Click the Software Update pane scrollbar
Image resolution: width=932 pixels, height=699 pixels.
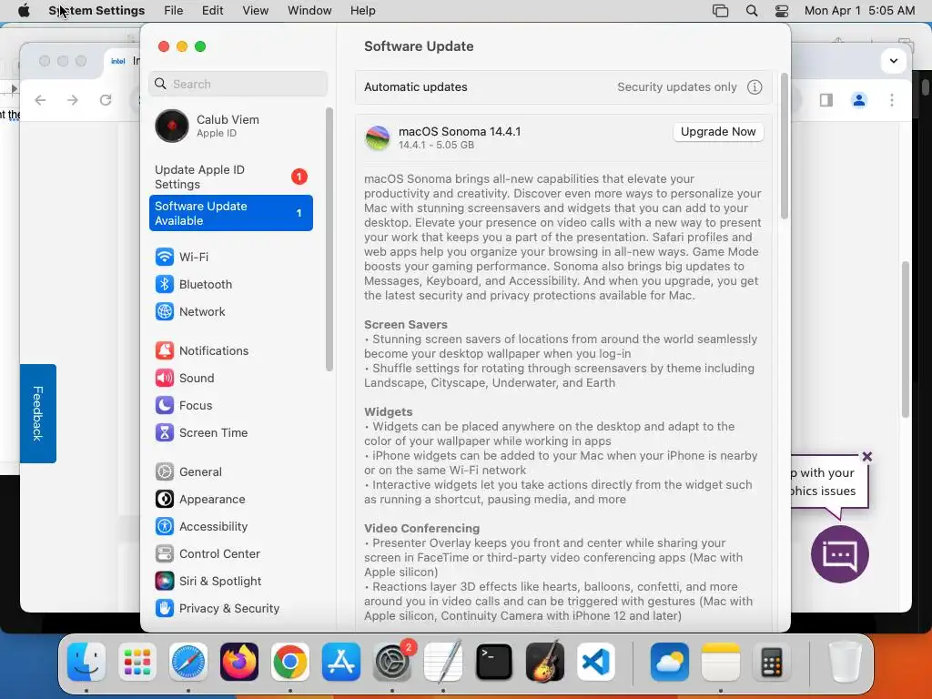click(x=784, y=147)
